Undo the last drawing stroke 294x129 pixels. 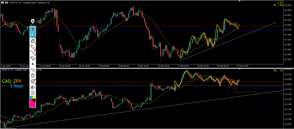33,70
